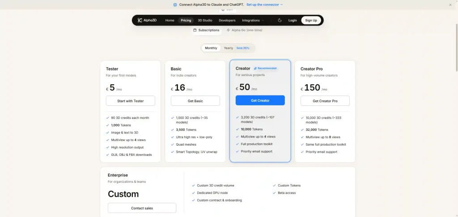Viewport: 458px width, 217px height.
Task: Click checkmark beside Custom Tokens
Action: click(274, 185)
